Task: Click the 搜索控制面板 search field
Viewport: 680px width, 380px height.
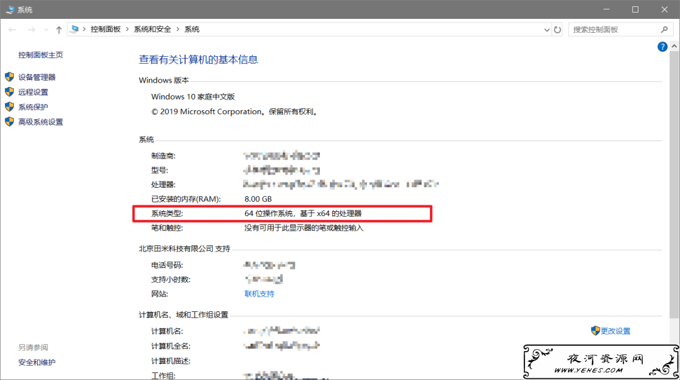Action: (x=620, y=30)
